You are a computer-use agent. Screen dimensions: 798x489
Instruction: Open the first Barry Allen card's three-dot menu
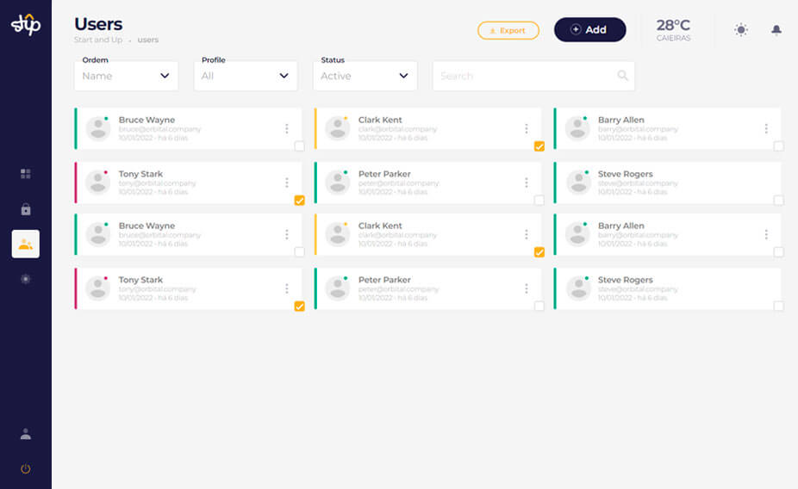[x=765, y=129]
